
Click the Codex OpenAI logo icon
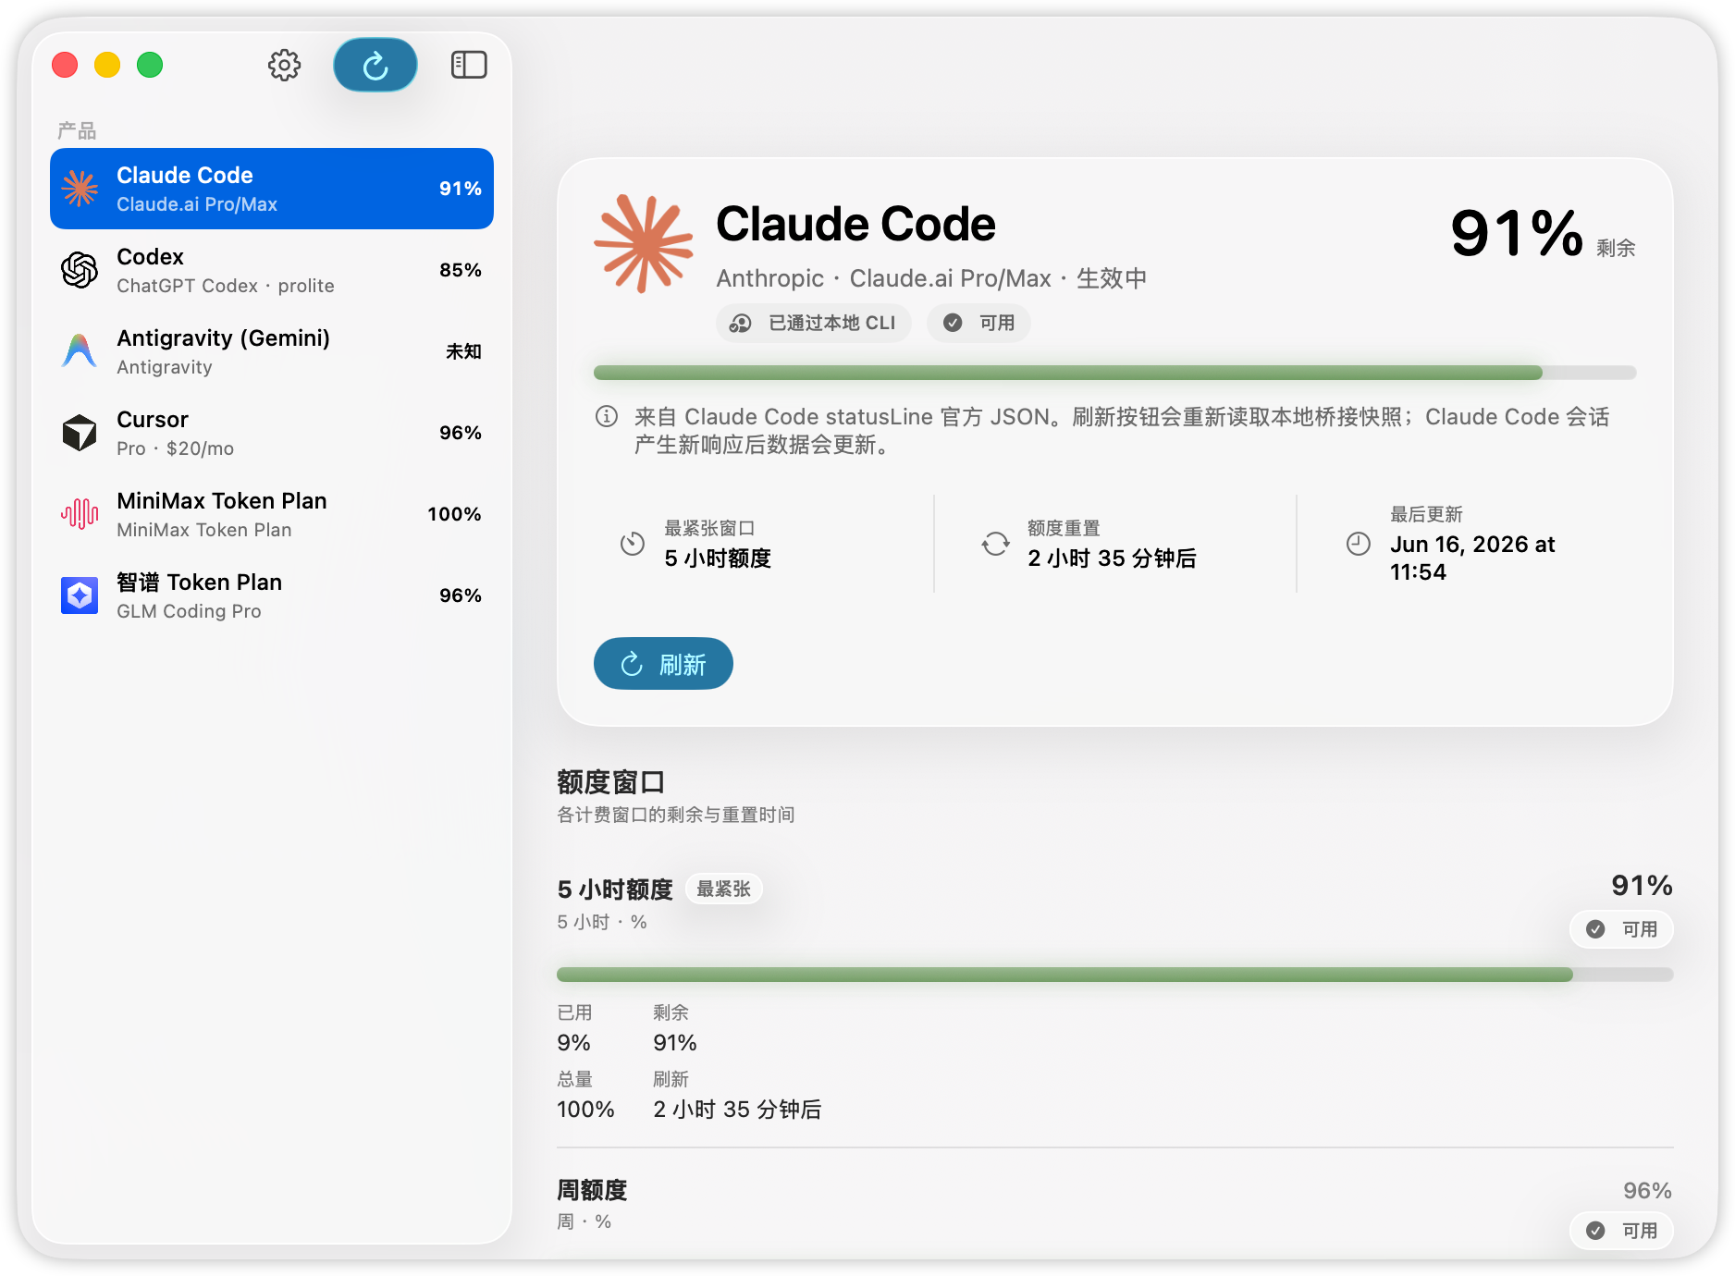(80, 270)
